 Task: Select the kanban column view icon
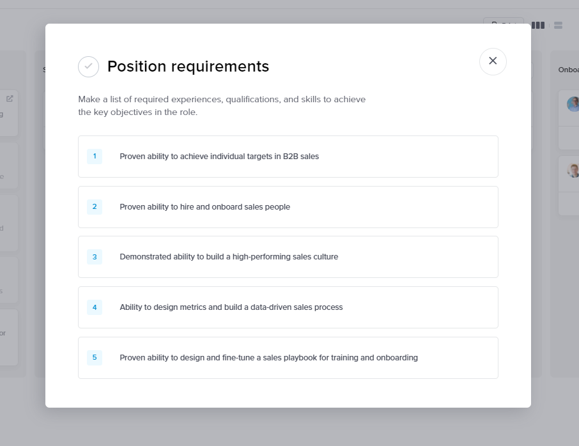[x=538, y=25]
